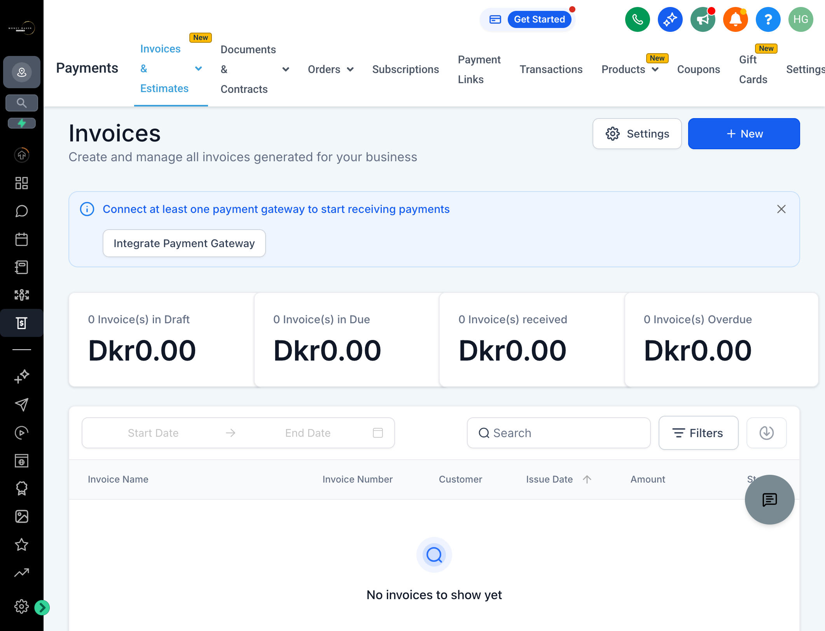Expand sidebar with green arrow toggle

(x=42, y=608)
